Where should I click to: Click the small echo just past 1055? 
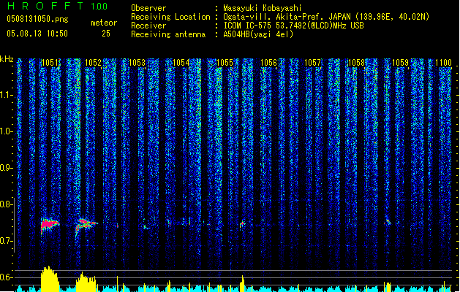[x=242, y=224]
